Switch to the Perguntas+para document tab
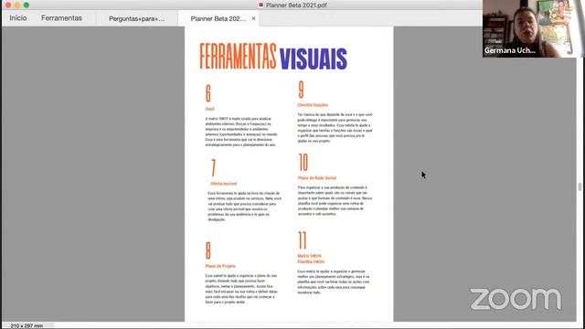This screenshot has width=585, height=329. point(136,18)
